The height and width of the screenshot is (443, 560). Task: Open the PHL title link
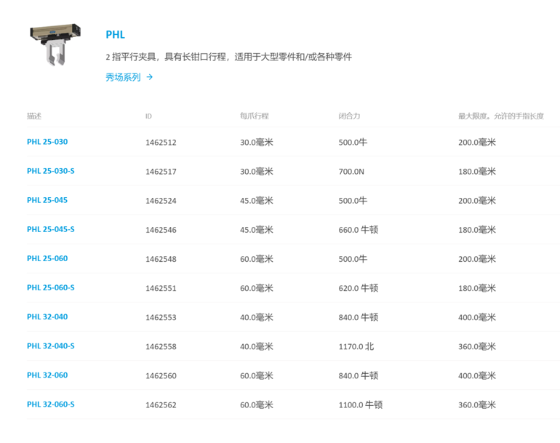(115, 34)
